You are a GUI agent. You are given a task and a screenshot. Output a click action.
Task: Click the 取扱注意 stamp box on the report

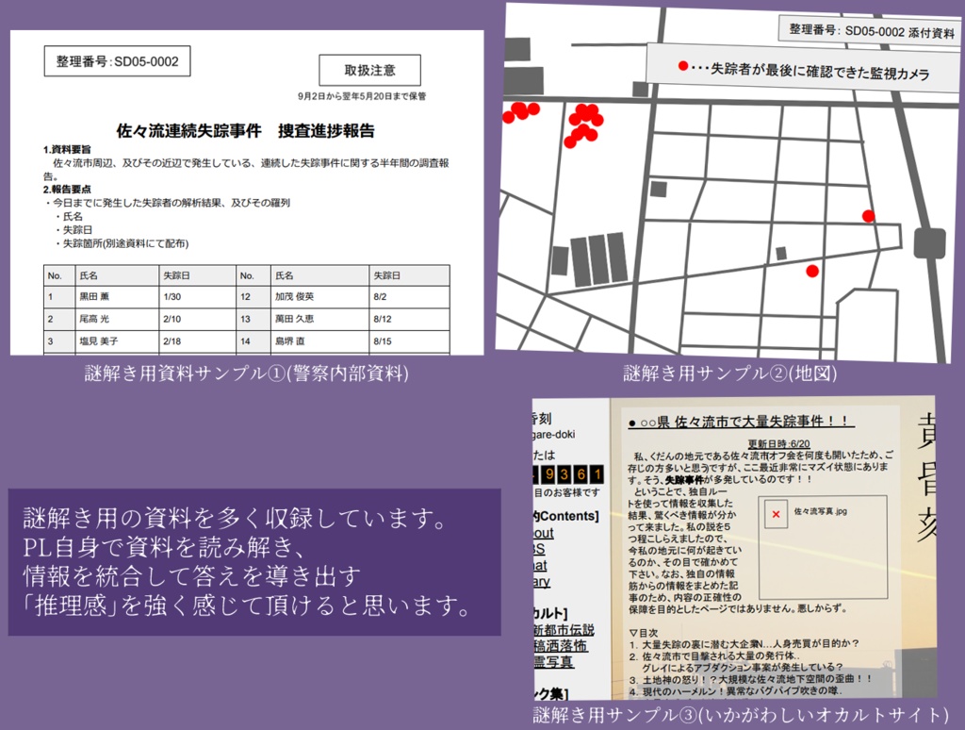tap(369, 70)
